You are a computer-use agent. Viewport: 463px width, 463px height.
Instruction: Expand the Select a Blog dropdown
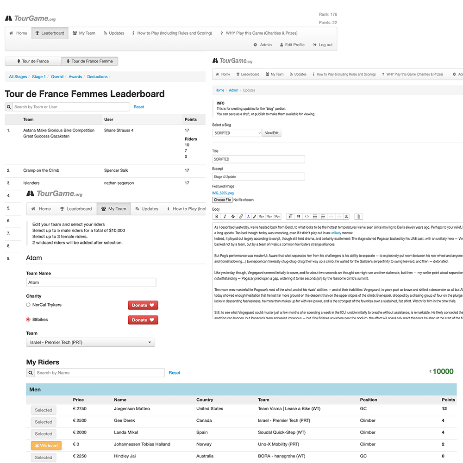point(237,133)
